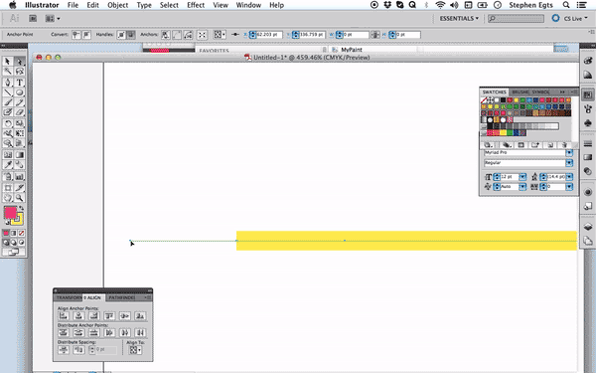
Task: Select the Type tool
Action: coord(20,83)
